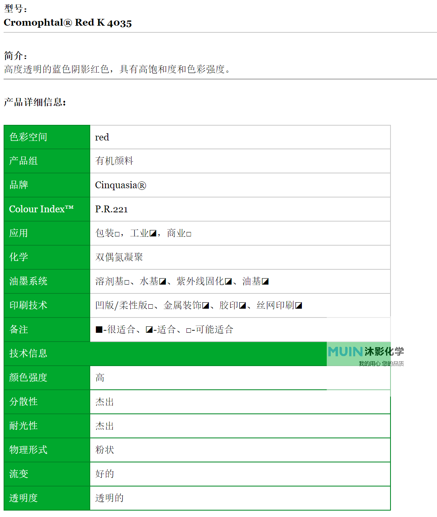Open the Cinquasia® brand link
The height and width of the screenshot is (517, 437).
121,185
